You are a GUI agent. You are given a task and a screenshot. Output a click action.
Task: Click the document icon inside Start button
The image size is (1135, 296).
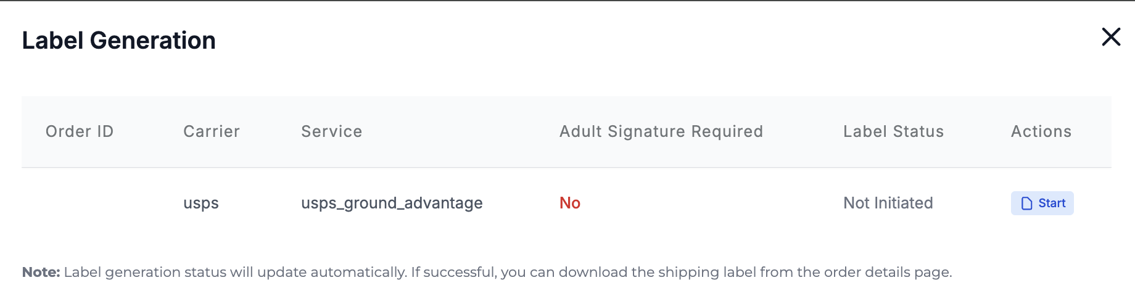[1026, 203]
